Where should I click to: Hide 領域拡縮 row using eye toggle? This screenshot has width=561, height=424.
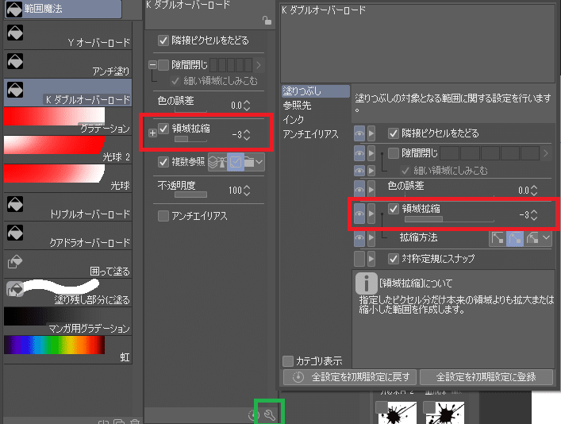359,214
